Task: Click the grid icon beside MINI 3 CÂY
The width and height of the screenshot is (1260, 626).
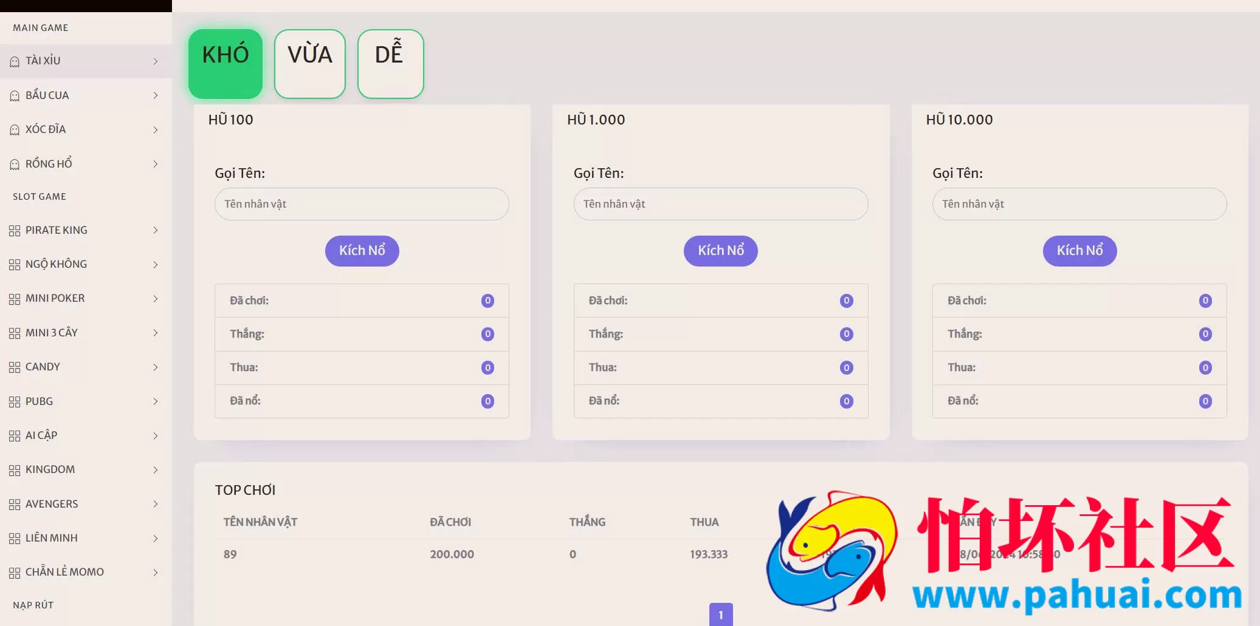Action: pyautogui.click(x=15, y=333)
